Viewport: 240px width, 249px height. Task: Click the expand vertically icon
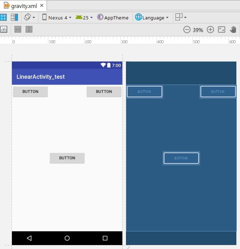(x=29, y=30)
